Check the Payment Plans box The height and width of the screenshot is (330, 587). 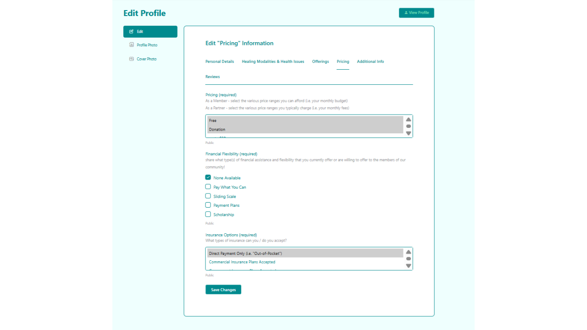pos(208,205)
